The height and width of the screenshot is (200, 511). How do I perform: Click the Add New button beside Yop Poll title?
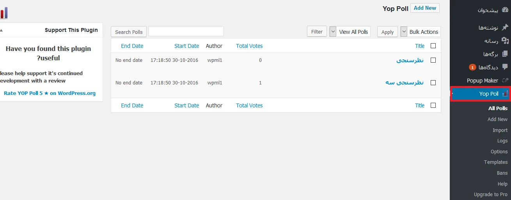425,8
